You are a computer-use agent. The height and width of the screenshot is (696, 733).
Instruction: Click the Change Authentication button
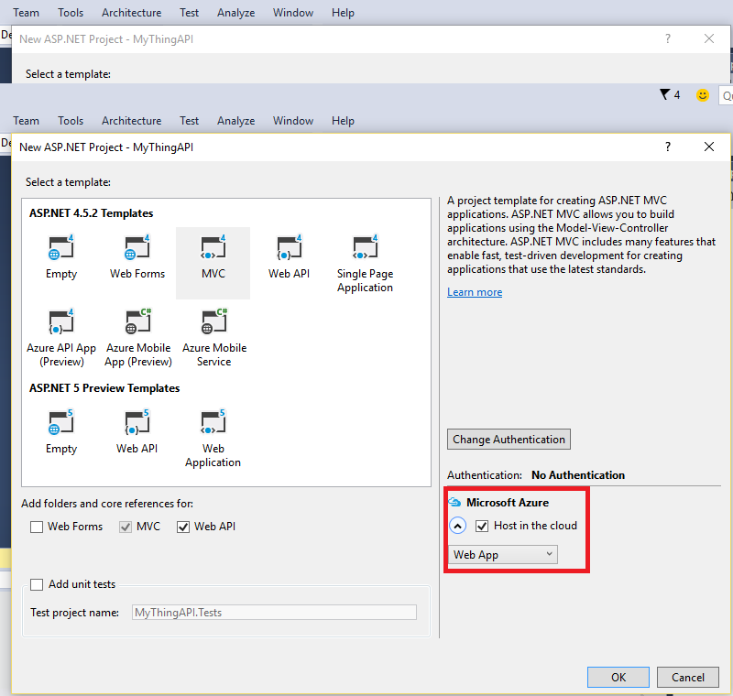[509, 440]
